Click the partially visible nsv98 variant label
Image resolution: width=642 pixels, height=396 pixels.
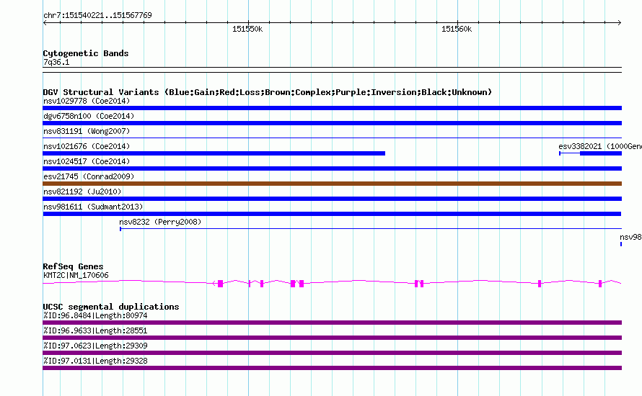tap(630, 237)
